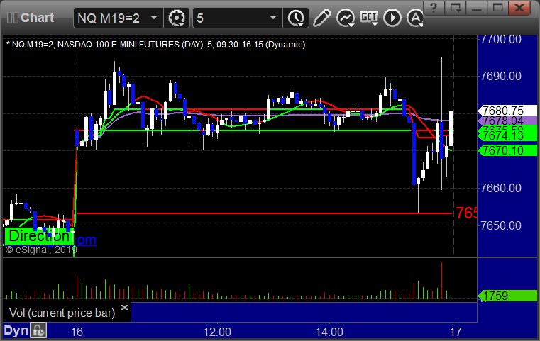This screenshot has height=341, width=540.
Task: Open the studies chart-line icon
Action: coord(346,18)
